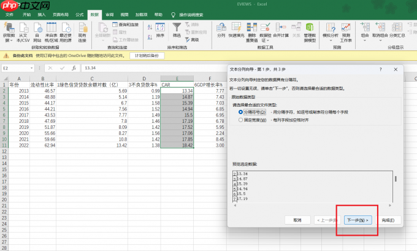The width and height of the screenshot is (417, 251).
Task: Click the 年份 header cell
Action: point(19,85)
